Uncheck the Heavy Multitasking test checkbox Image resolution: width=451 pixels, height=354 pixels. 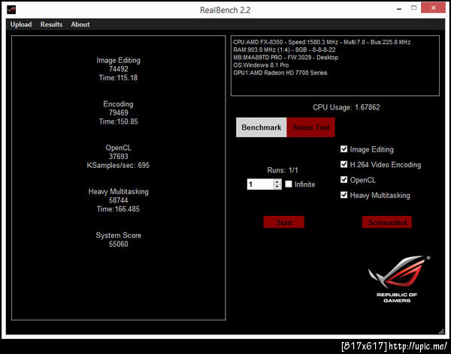[344, 195]
